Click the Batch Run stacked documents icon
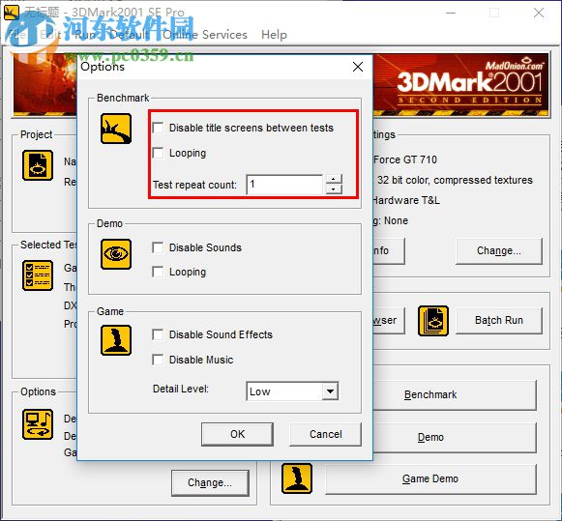Viewport: 562px width, 521px height. 433,321
